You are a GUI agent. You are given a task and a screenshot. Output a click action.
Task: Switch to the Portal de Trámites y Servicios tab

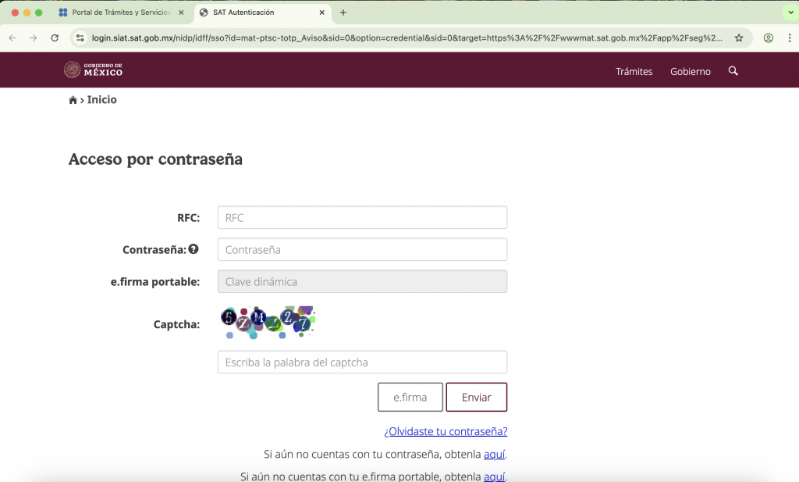(120, 12)
